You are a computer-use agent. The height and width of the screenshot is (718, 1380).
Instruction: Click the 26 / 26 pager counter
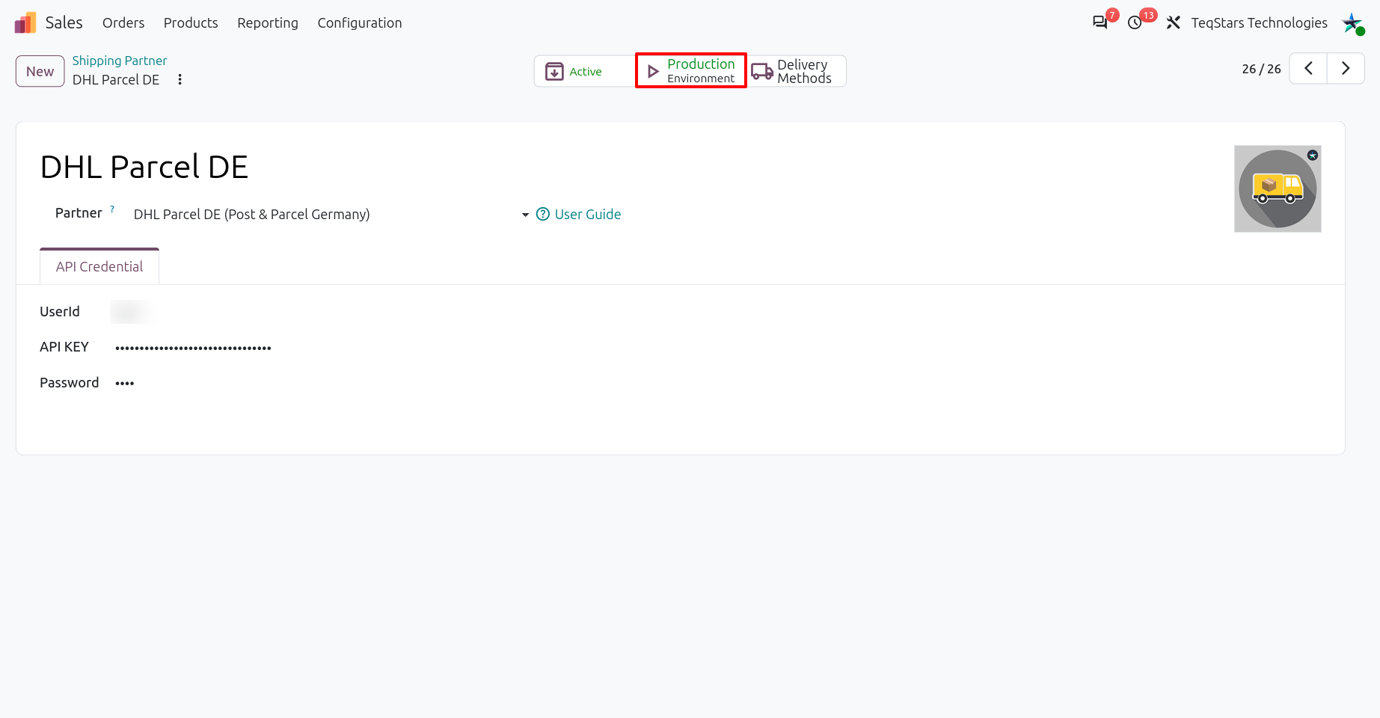(1261, 69)
